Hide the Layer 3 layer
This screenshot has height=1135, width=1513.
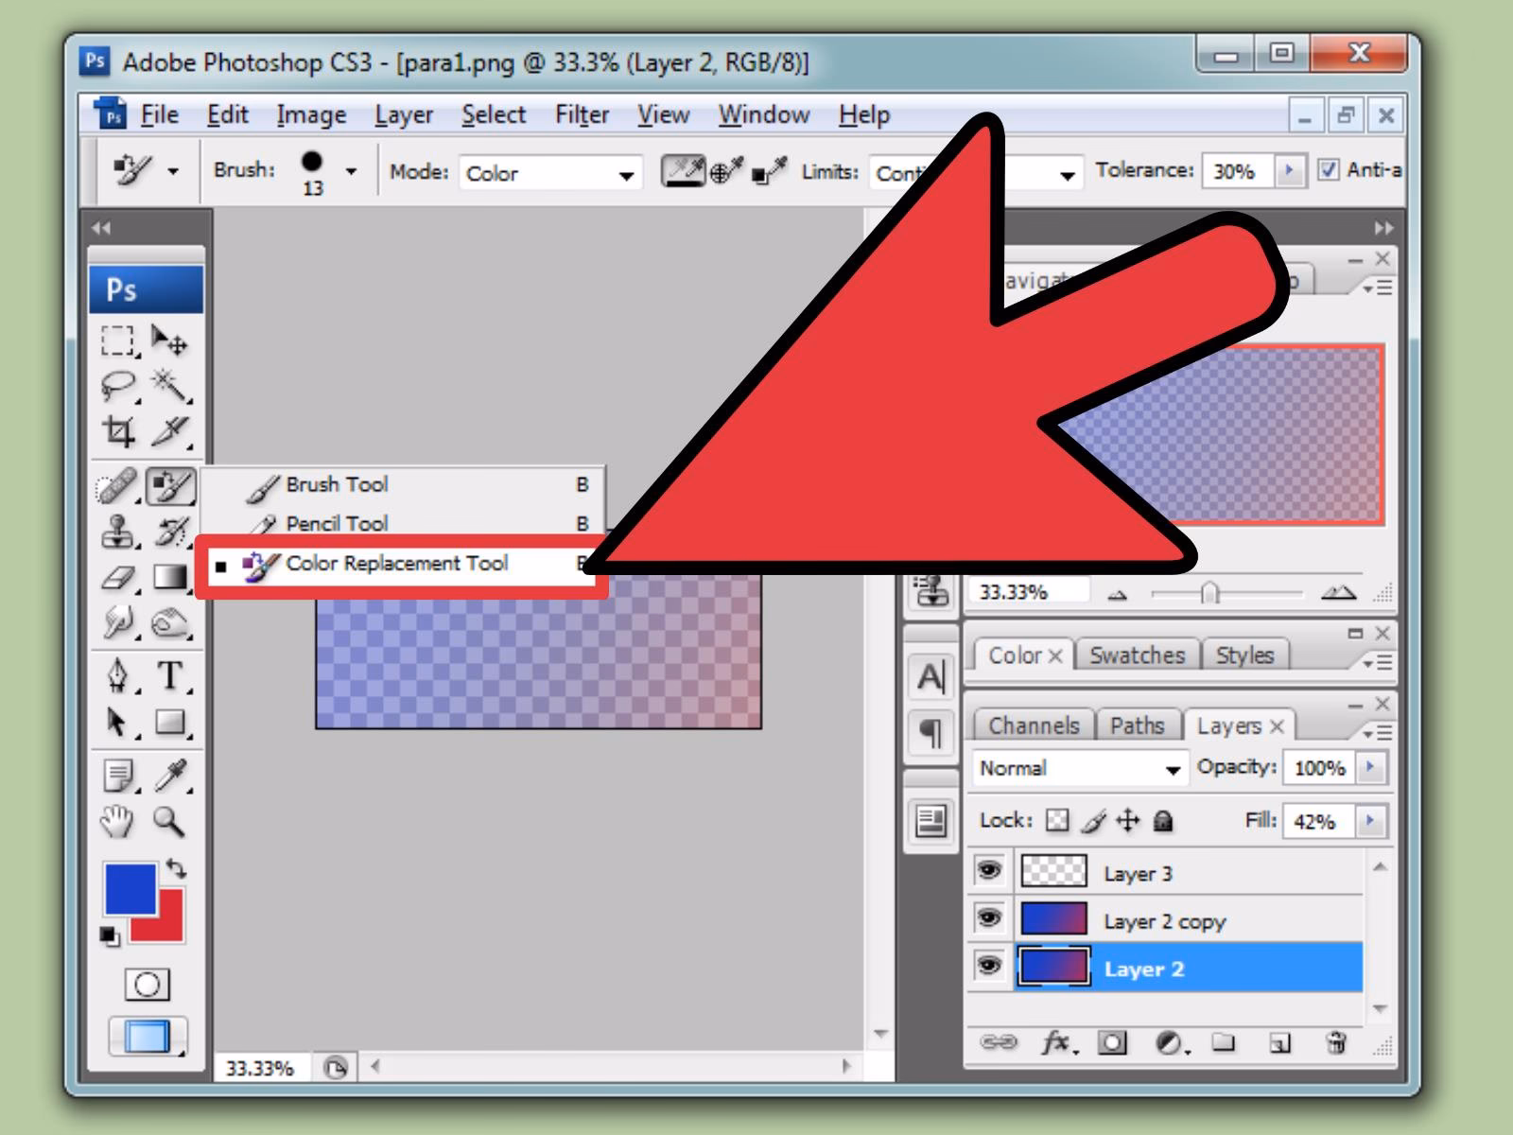[989, 871]
